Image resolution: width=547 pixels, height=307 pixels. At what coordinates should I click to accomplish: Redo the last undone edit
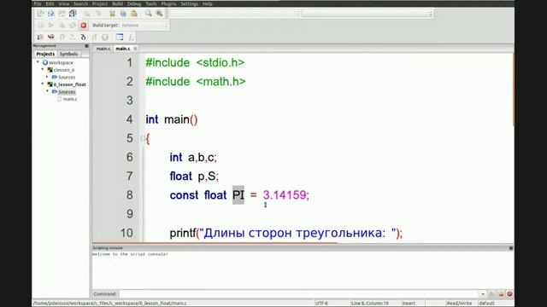coord(98,14)
